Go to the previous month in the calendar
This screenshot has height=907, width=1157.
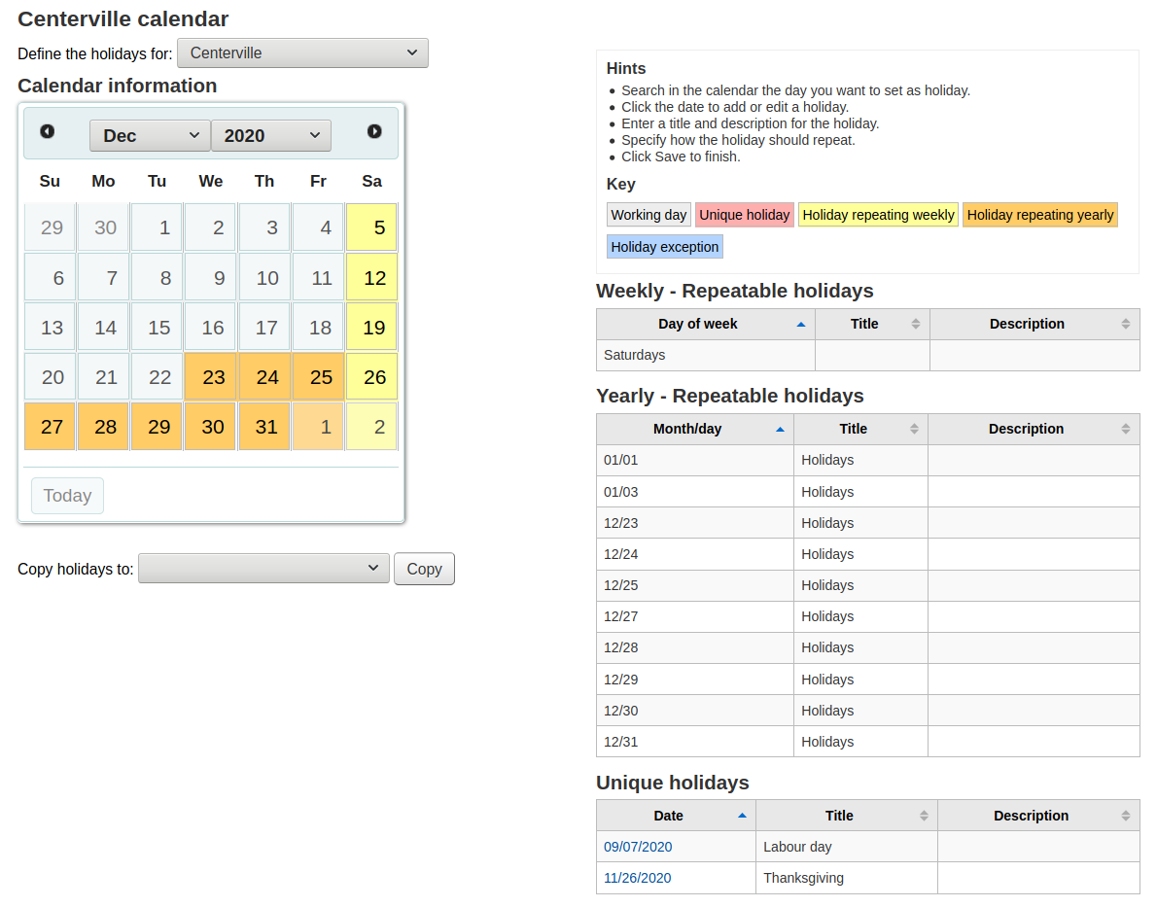click(47, 131)
